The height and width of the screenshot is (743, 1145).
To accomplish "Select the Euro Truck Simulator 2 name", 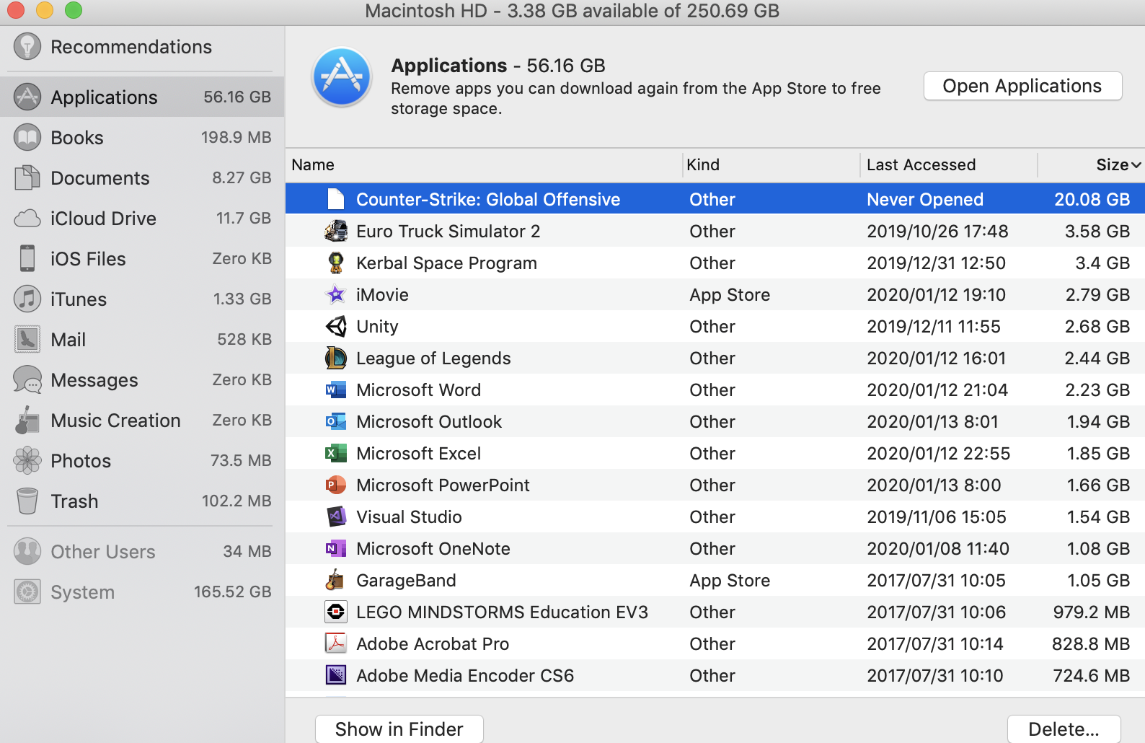I will [448, 231].
